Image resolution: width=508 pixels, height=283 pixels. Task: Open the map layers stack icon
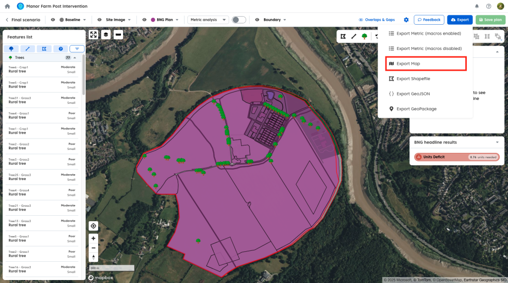click(x=106, y=35)
